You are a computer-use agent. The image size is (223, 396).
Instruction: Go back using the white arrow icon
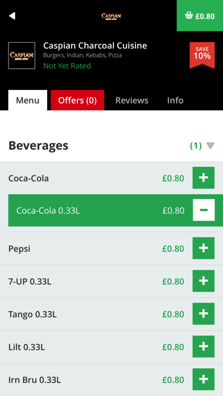(x=12, y=16)
